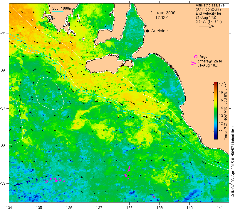Click the magenta drifter track near 135.5E
The image size is (235, 211).
click(x=55, y=180)
